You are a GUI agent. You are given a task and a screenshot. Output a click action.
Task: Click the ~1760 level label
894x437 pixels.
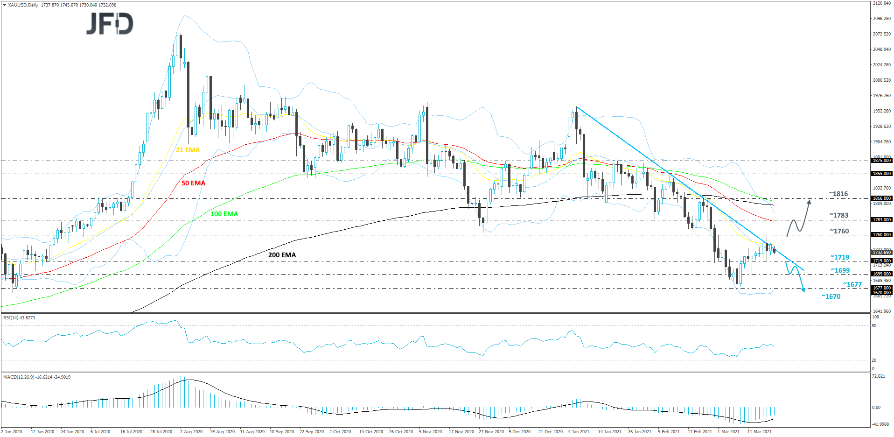pyautogui.click(x=839, y=231)
